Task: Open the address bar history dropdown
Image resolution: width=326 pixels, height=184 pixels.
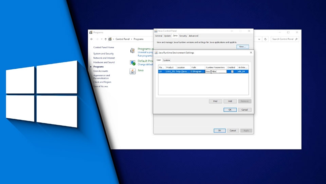Action: (x=259, y=39)
